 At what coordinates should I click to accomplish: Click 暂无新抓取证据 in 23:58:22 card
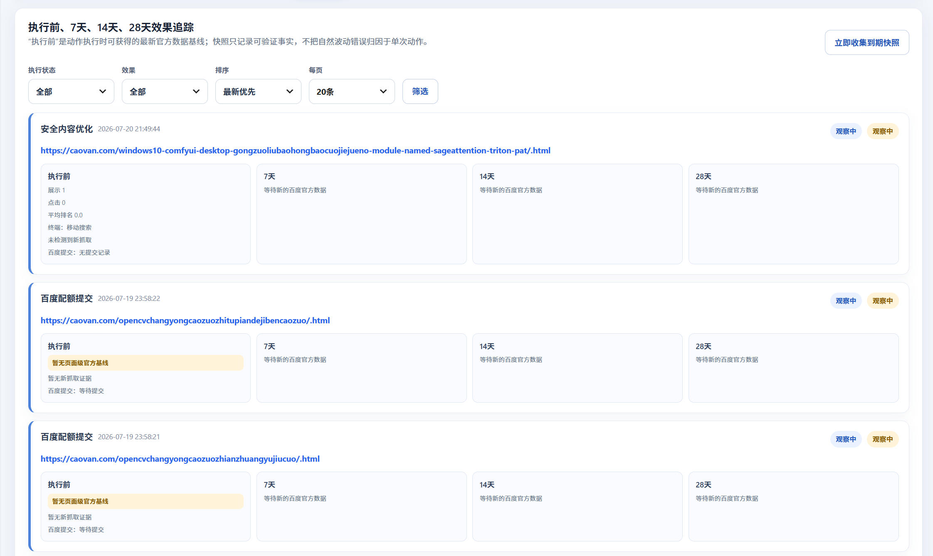point(69,379)
